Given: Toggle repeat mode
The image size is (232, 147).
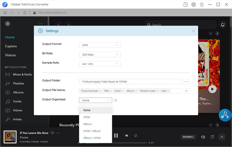Looking at the screenshot, I should click(x=136, y=135).
